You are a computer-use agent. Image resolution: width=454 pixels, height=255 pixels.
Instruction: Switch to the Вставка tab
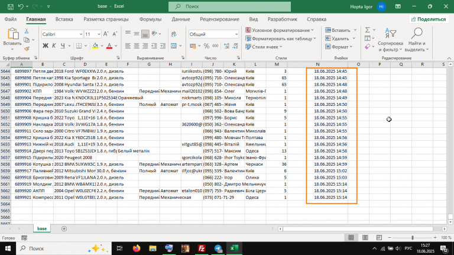(x=64, y=19)
